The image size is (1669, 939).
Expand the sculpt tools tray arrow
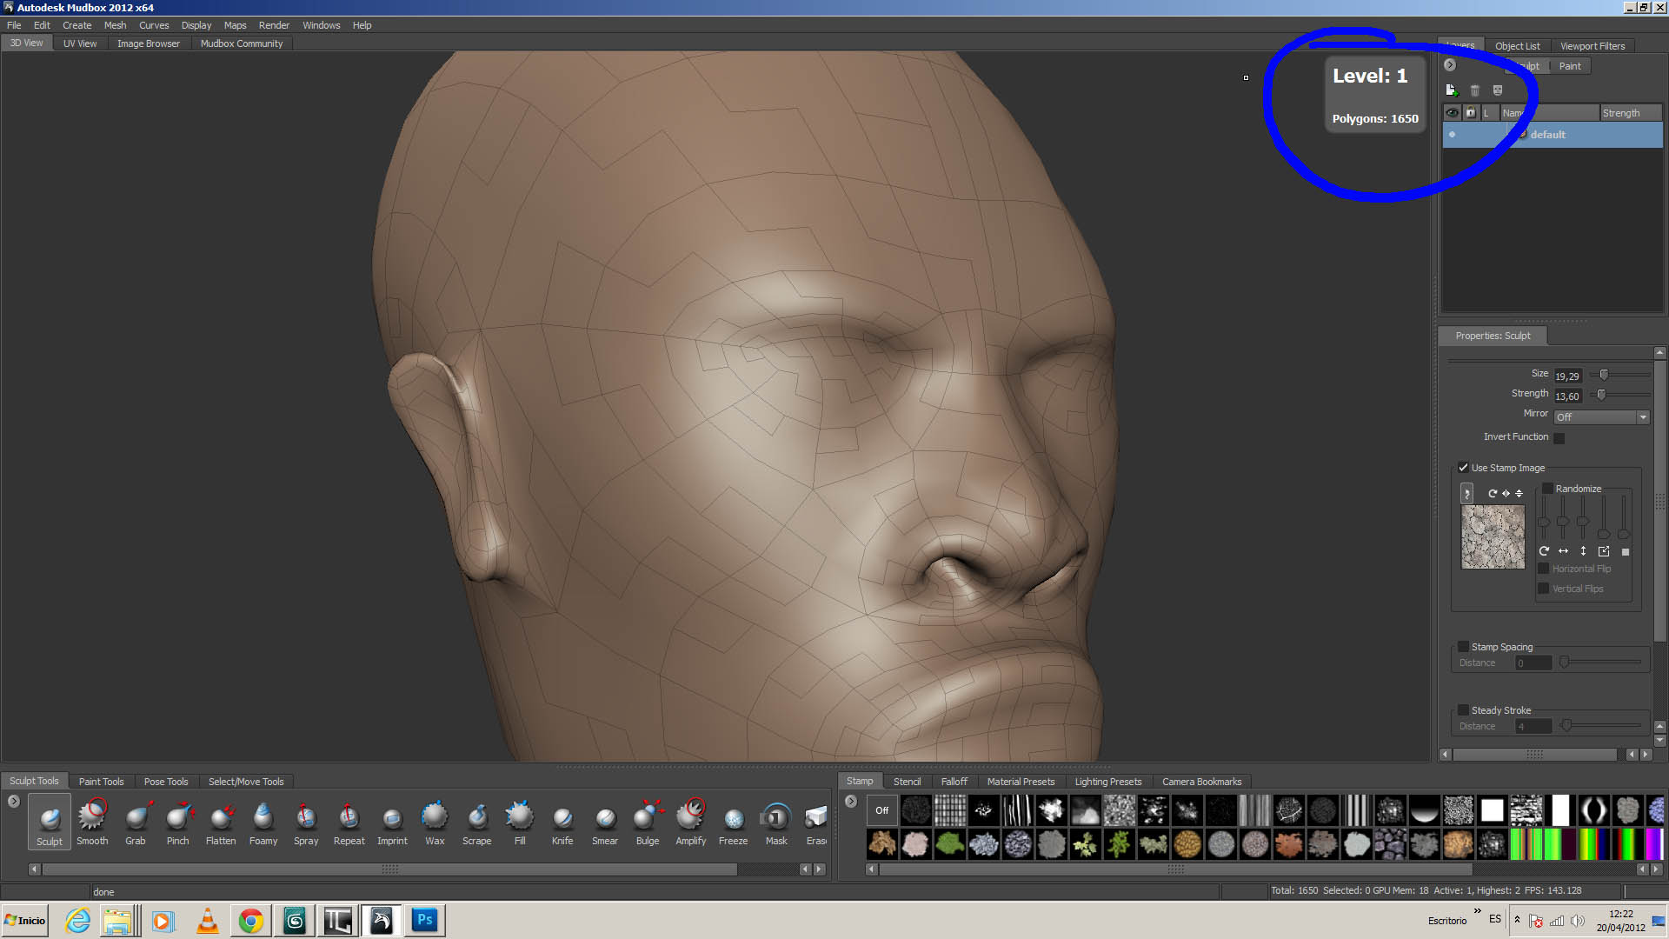coord(14,802)
